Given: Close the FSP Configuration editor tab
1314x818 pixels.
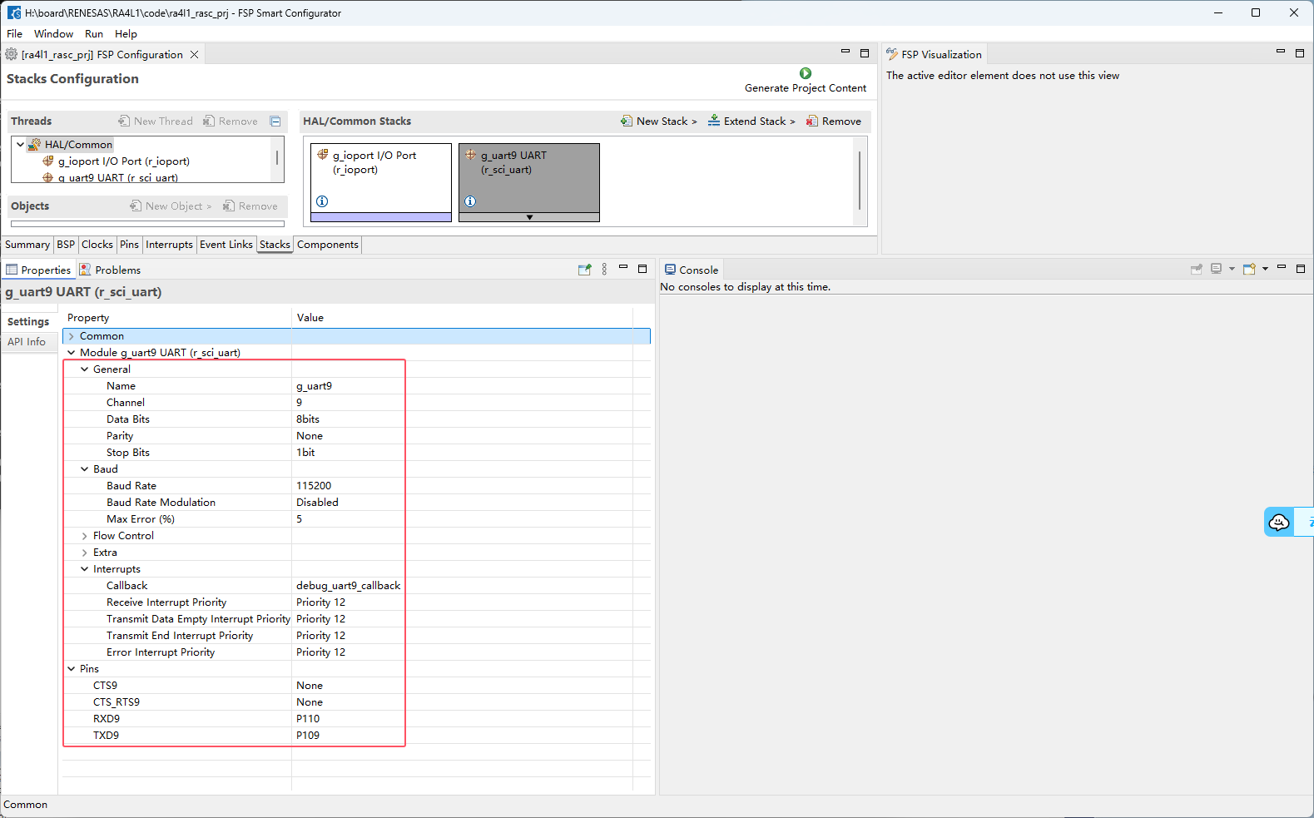Looking at the screenshot, I should [194, 55].
